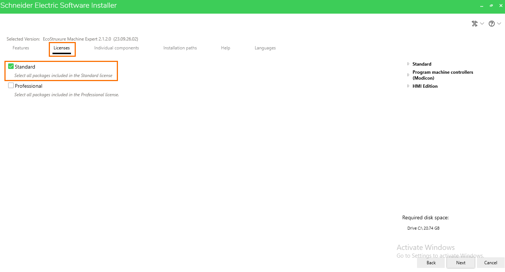The height and width of the screenshot is (272, 505).
Task: Open the Individual components tab
Action: tap(116, 48)
